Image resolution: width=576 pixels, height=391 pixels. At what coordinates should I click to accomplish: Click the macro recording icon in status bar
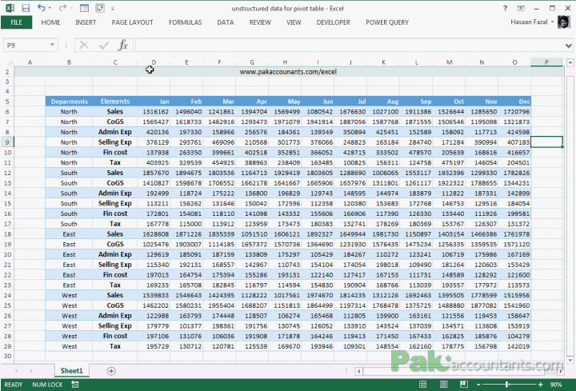[75, 385]
